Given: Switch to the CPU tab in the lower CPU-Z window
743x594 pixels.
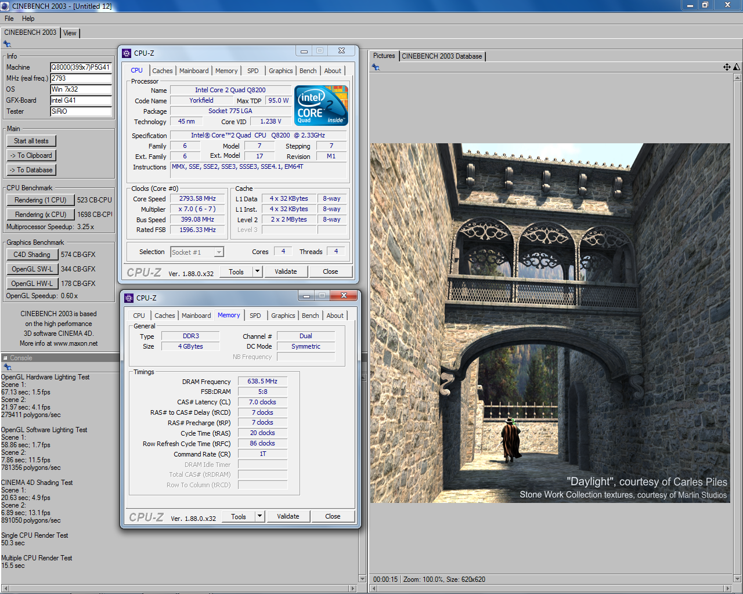Looking at the screenshot, I should click(x=139, y=316).
